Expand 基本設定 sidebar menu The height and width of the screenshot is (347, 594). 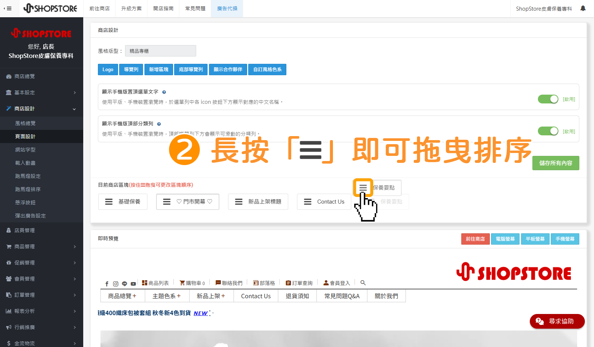click(x=74, y=92)
